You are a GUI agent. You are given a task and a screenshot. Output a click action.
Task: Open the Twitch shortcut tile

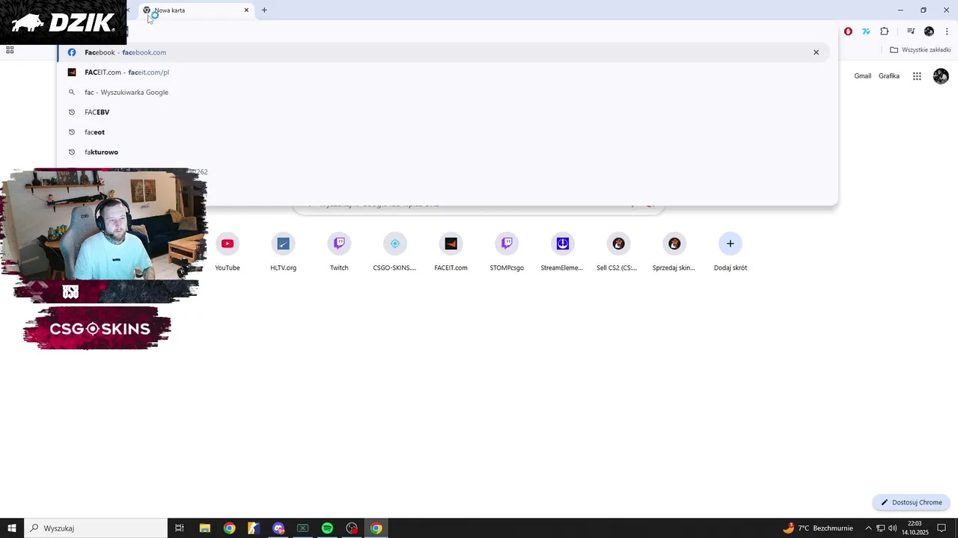pyautogui.click(x=339, y=252)
